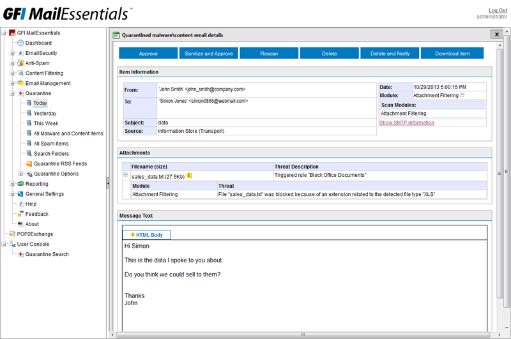Click the Quarantine red cross icon
The width and height of the screenshot is (511, 339).
pyautogui.click(x=21, y=93)
